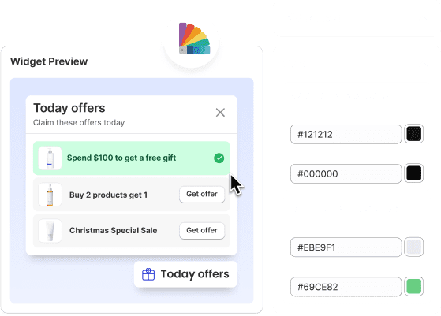
Task: Click the #EBE9F1 hex color input field
Action: tap(346, 247)
